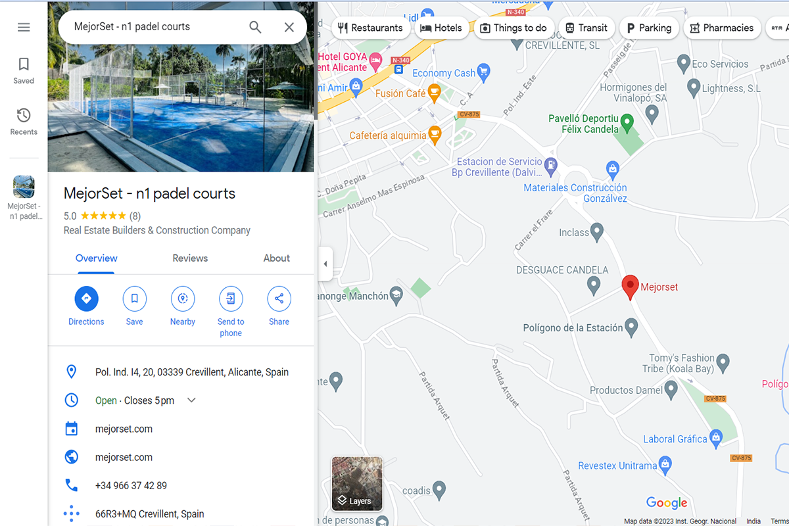The width and height of the screenshot is (789, 526).
Task: Click the red Mejorset map pin
Action: tap(630, 287)
